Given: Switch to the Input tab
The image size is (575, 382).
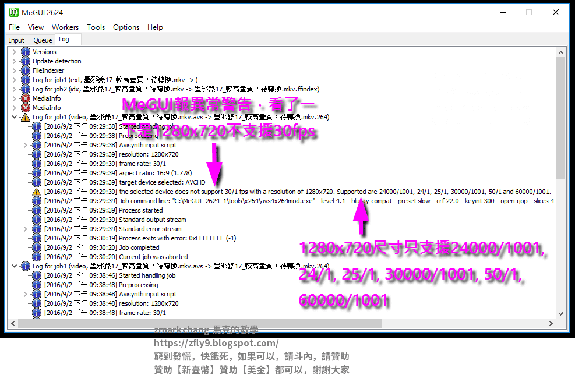Looking at the screenshot, I should click(16, 40).
